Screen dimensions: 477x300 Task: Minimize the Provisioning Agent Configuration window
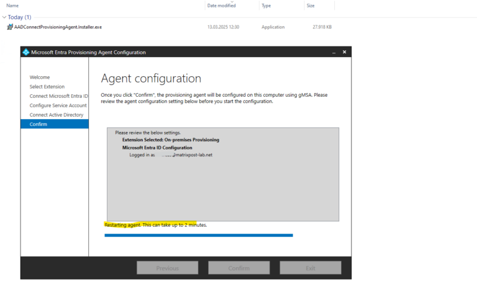coord(334,52)
